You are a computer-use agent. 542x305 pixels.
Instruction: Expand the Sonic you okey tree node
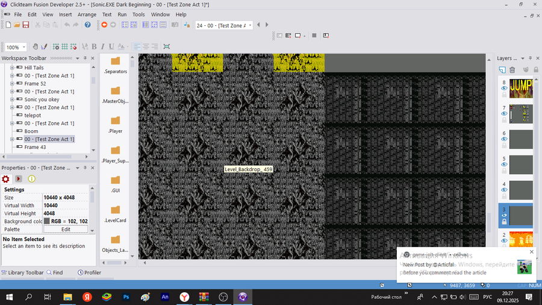pos(12,99)
